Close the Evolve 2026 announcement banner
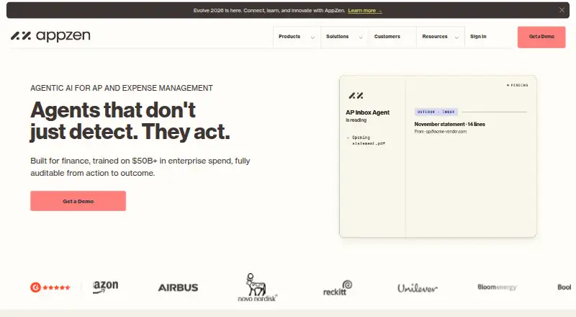 [562, 10]
